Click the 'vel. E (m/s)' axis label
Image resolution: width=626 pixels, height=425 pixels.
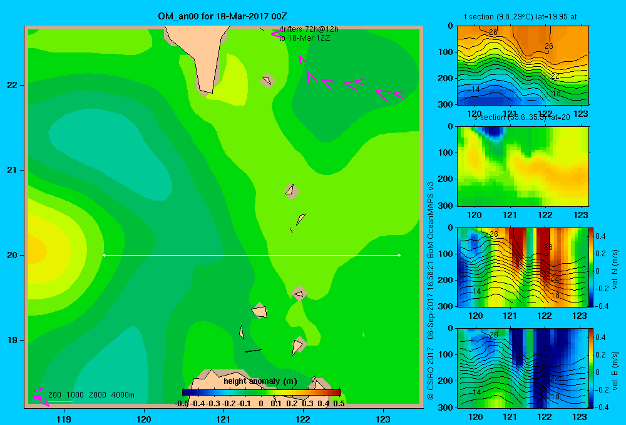(x=615, y=371)
